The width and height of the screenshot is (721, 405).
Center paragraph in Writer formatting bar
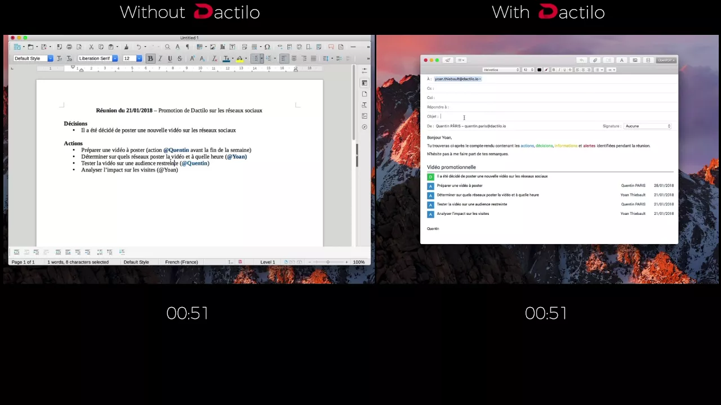coord(294,58)
